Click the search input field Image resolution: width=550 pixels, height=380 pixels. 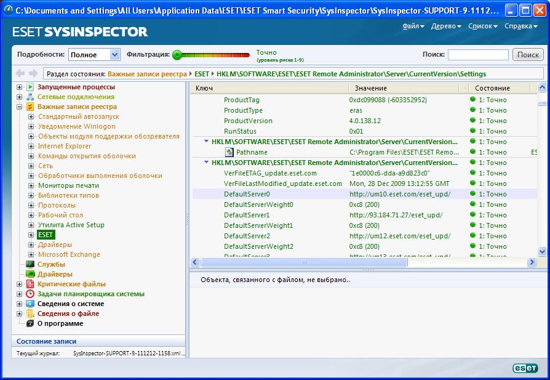pos(478,55)
